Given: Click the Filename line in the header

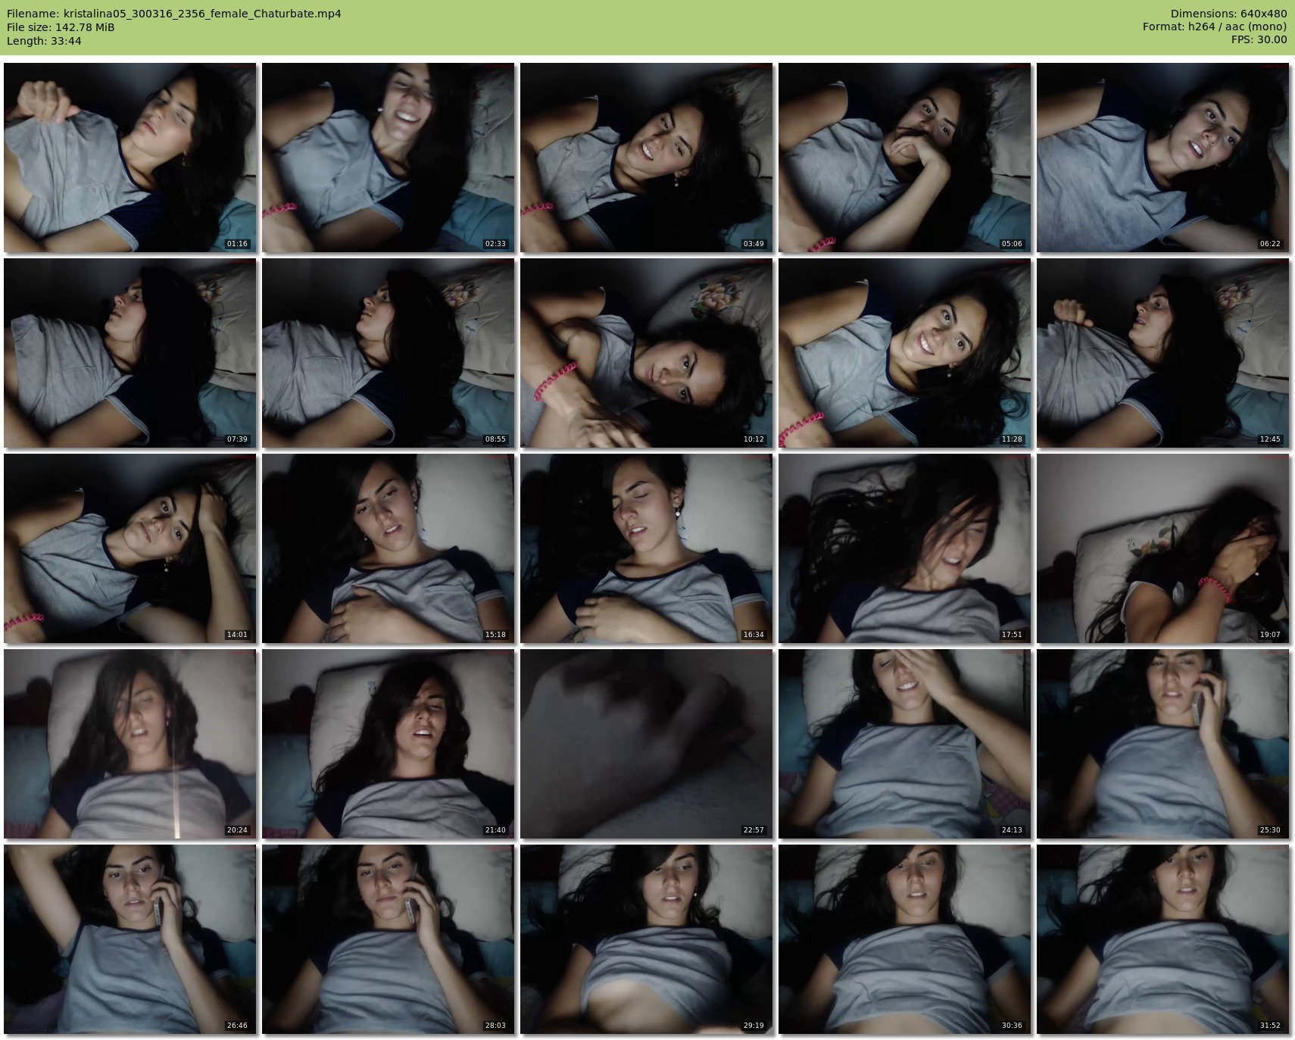Looking at the screenshot, I should [174, 14].
